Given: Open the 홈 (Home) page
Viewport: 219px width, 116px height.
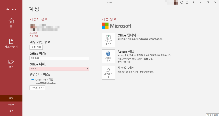Looking at the screenshot, I should pos(11,23).
